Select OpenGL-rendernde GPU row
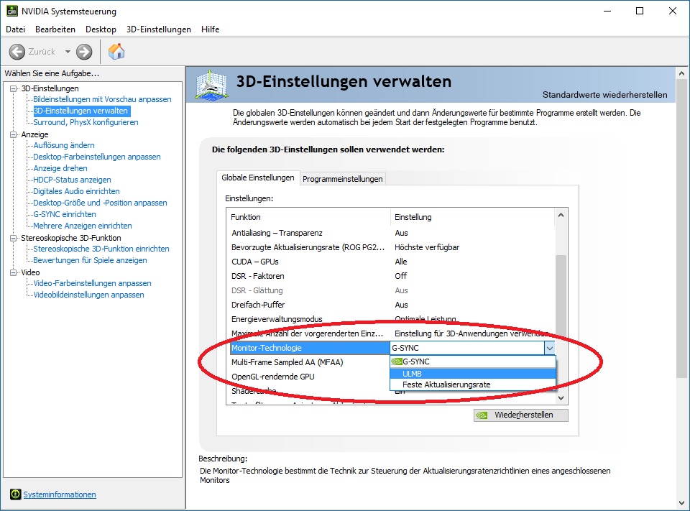 point(310,377)
